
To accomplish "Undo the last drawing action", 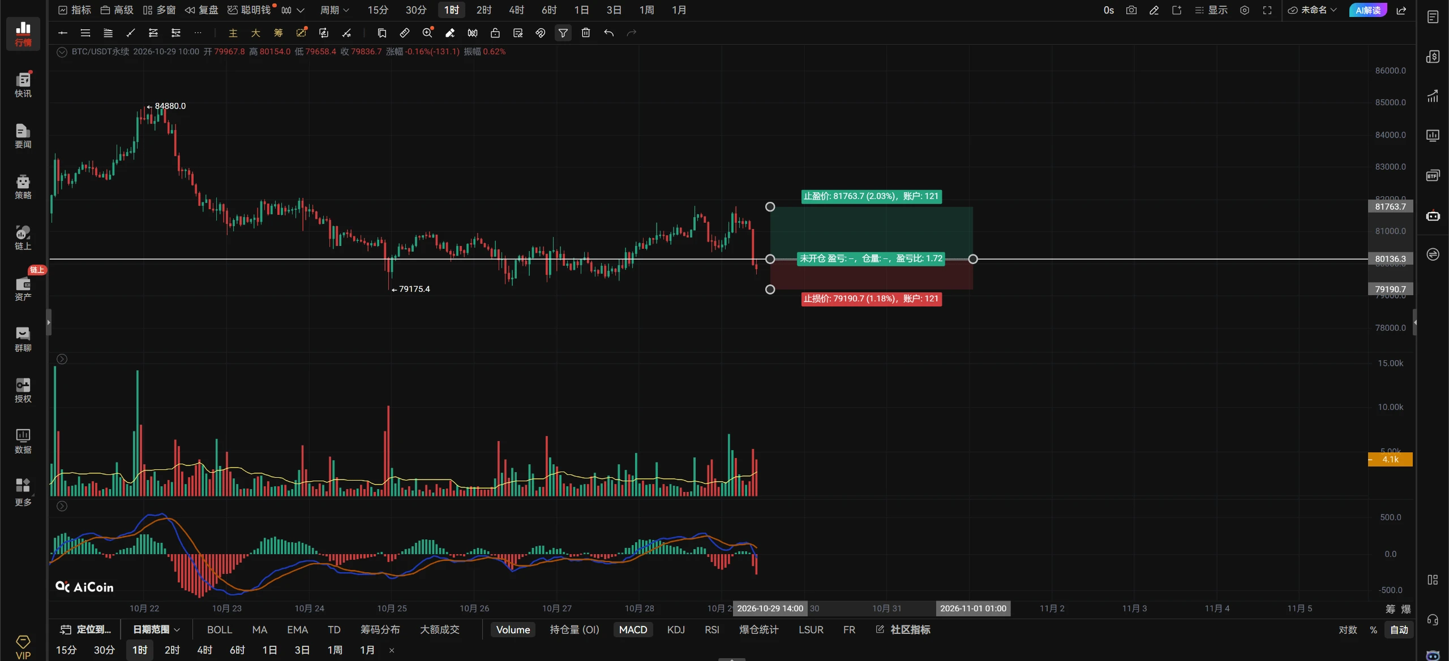I will click(608, 33).
